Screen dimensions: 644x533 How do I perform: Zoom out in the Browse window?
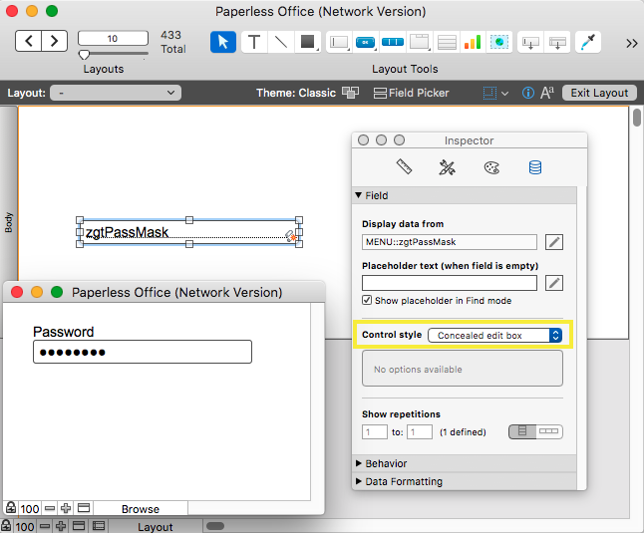(50, 509)
